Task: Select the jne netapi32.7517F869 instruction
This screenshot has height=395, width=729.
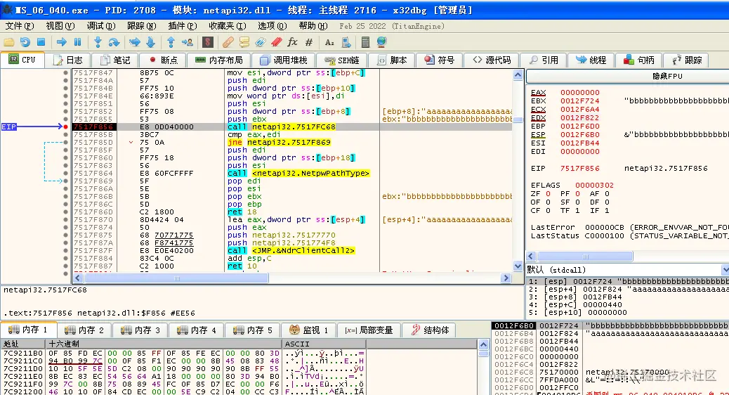Action: pyautogui.click(x=279, y=143)
